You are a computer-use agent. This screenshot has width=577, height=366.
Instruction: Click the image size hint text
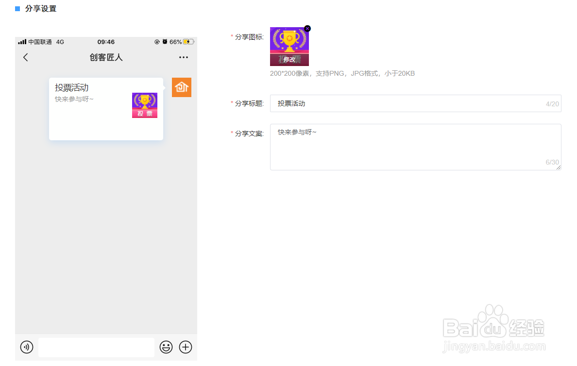pyautogui.click(x=342, y=74)
